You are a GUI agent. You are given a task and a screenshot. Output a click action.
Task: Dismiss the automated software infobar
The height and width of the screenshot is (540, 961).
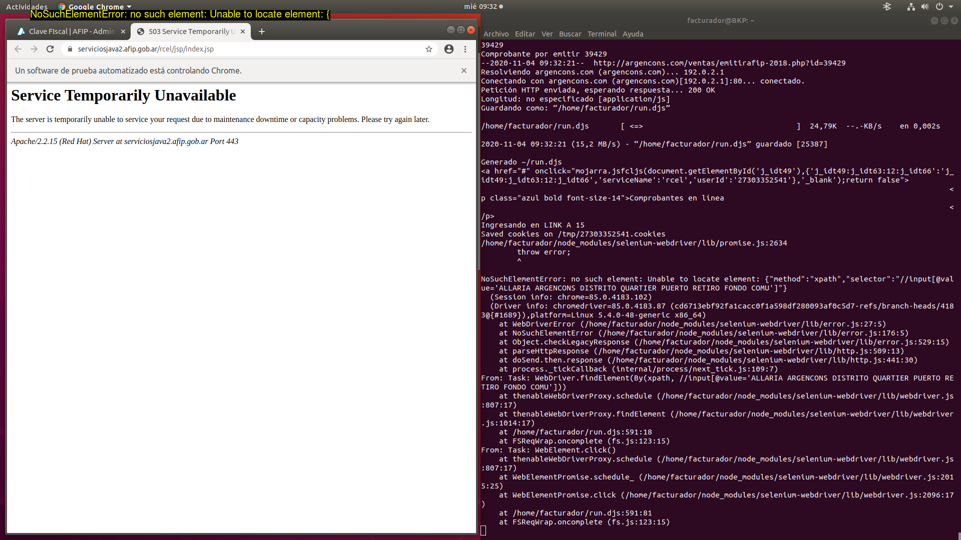[x=464, y=70]
